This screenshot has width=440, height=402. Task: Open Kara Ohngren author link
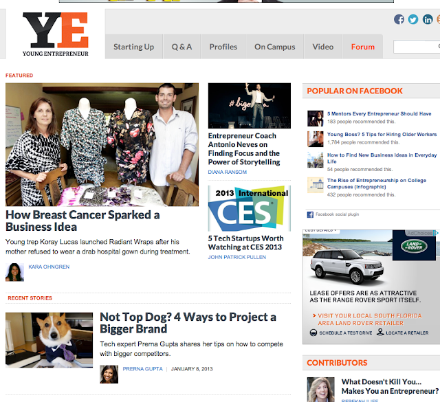pos(49,267)
